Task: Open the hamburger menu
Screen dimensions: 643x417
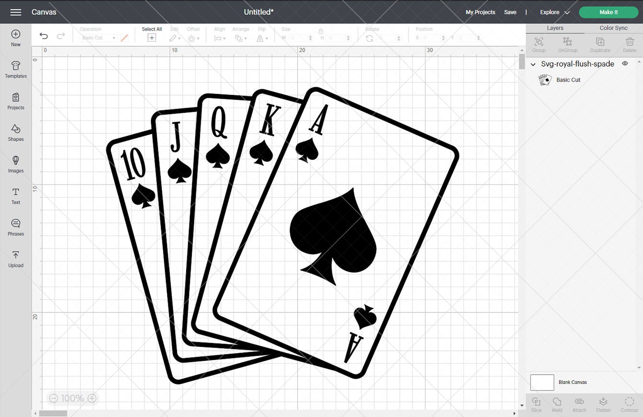Action: tap(16, 12)
